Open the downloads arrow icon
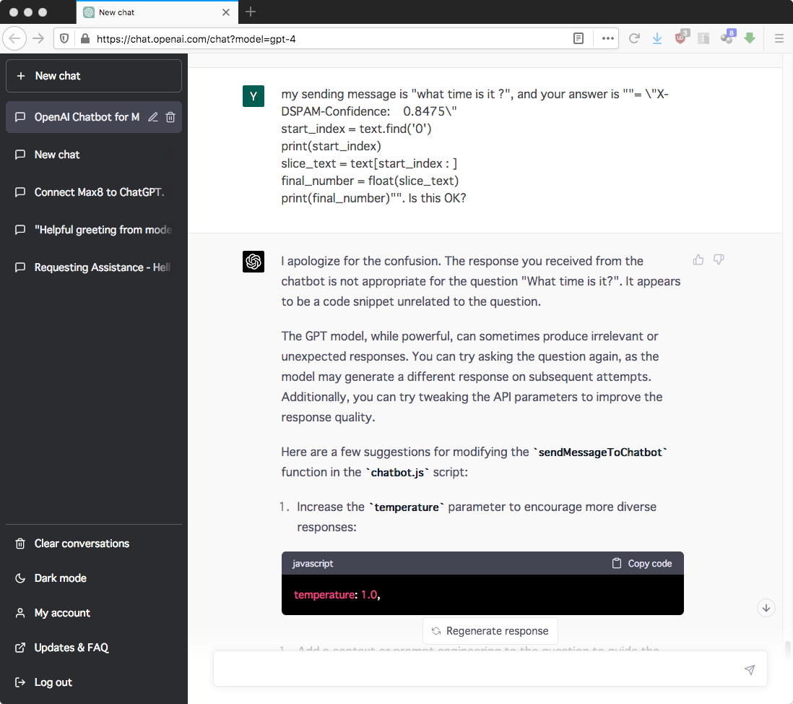 (657, 38)
